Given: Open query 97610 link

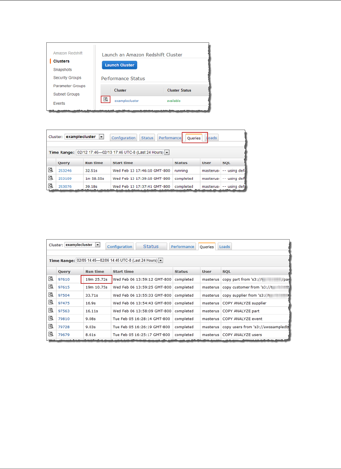Looking at the screenshot, I should [64, 280].
